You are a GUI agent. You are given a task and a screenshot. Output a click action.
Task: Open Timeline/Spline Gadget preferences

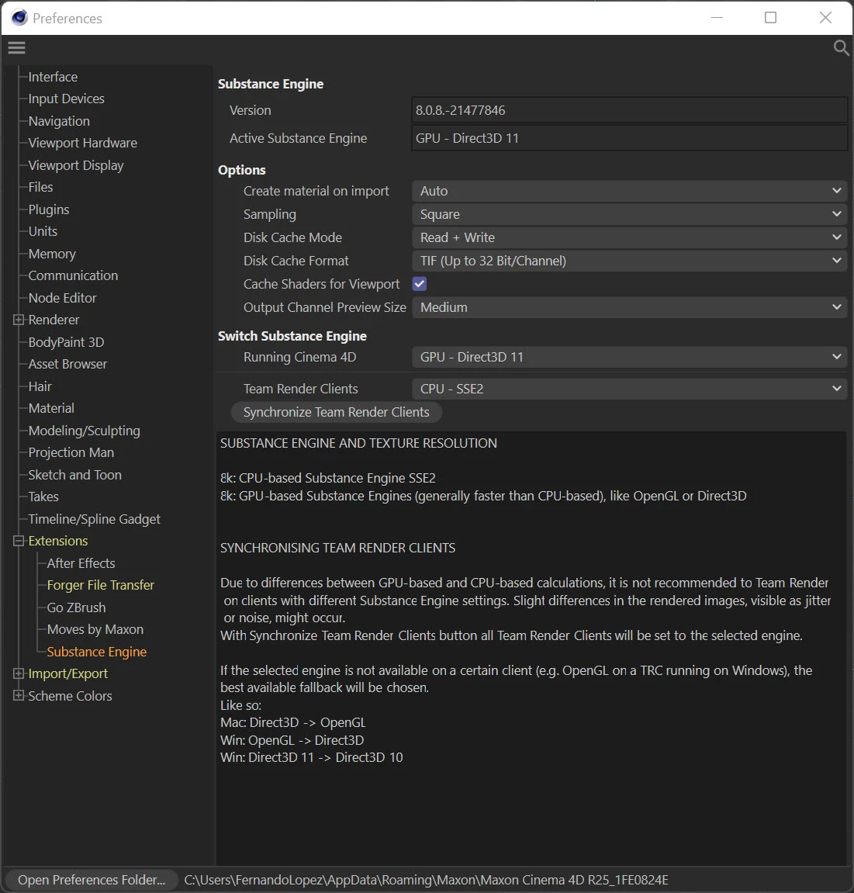tap(95, 519)
